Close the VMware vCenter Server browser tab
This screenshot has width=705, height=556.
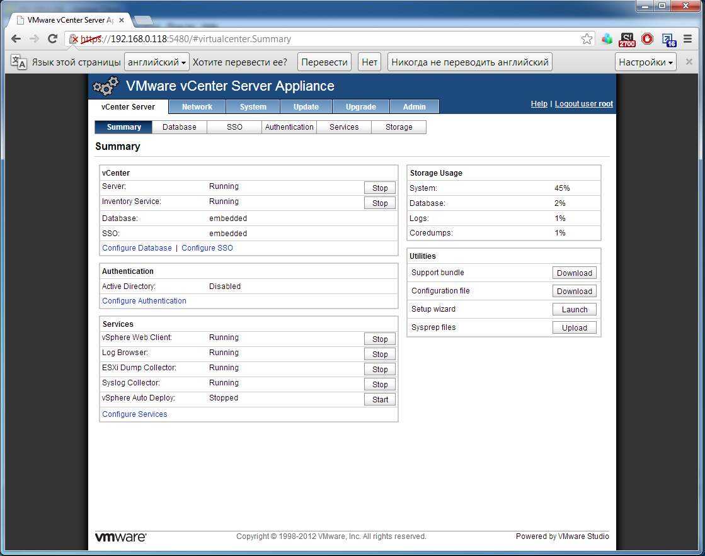tap(122, 20)
